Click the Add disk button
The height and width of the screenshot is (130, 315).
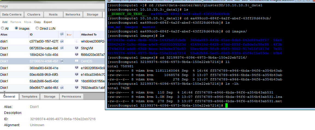click(x=5, y=22)
